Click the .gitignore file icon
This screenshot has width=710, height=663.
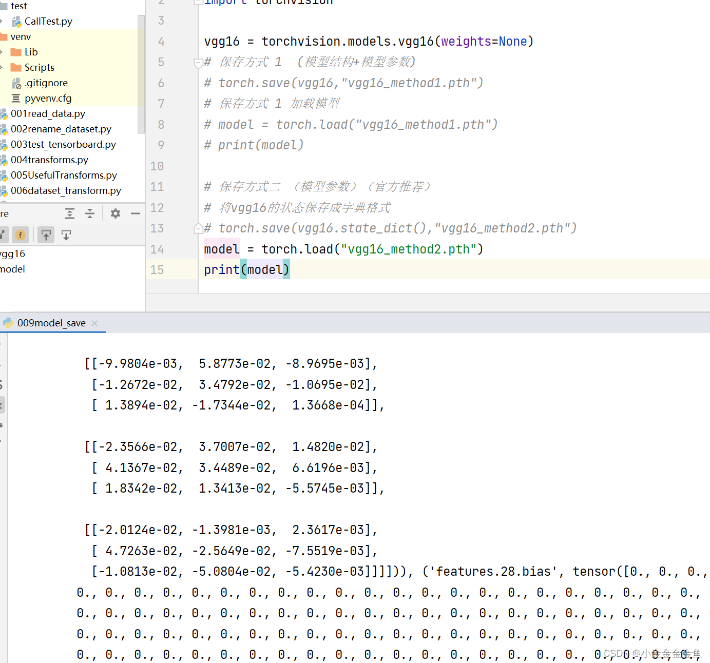click(x=16, y=83)
